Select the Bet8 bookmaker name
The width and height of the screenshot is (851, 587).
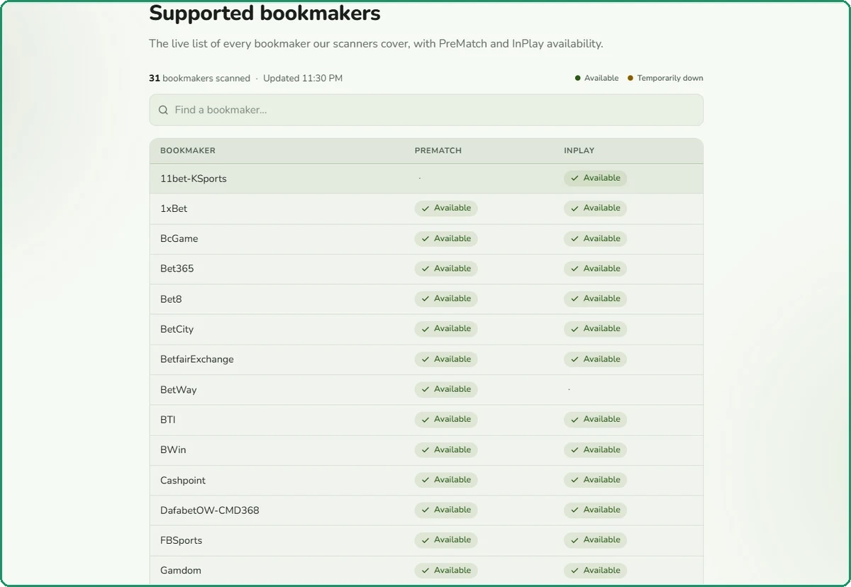coord(171,299)
